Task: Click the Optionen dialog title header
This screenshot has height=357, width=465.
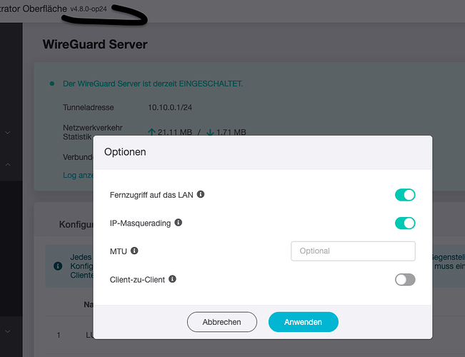Action: pyautogui.click(x=263, y=152)
